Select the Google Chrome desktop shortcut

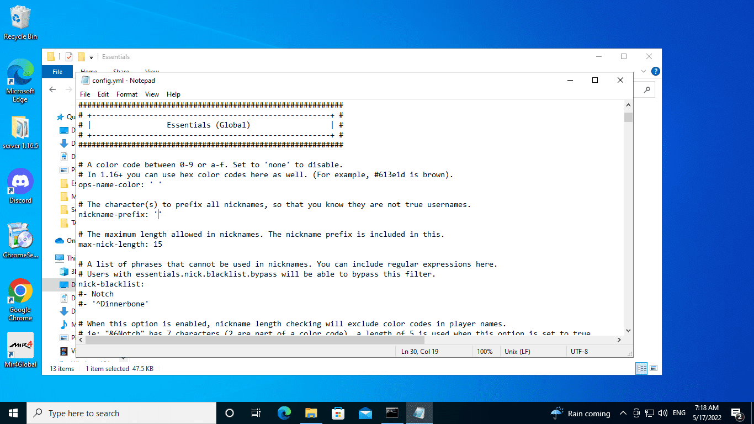pos(20,300)
